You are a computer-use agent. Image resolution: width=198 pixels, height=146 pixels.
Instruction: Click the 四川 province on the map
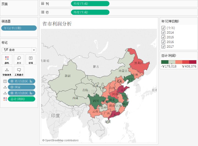point(96,101)
